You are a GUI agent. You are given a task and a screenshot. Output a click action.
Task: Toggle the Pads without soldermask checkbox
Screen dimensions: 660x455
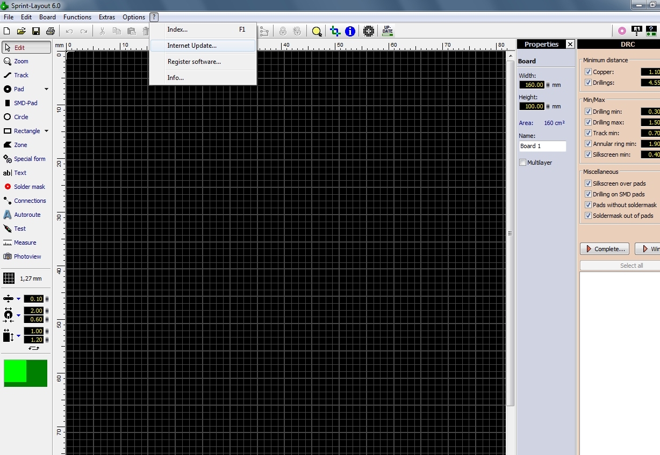click(x=588, y=205)
